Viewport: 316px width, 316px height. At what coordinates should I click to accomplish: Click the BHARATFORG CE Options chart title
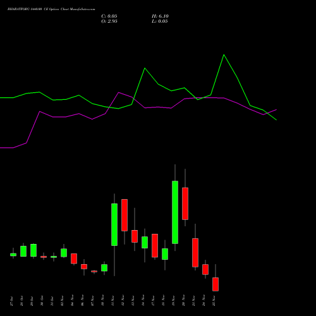[51, 9]
